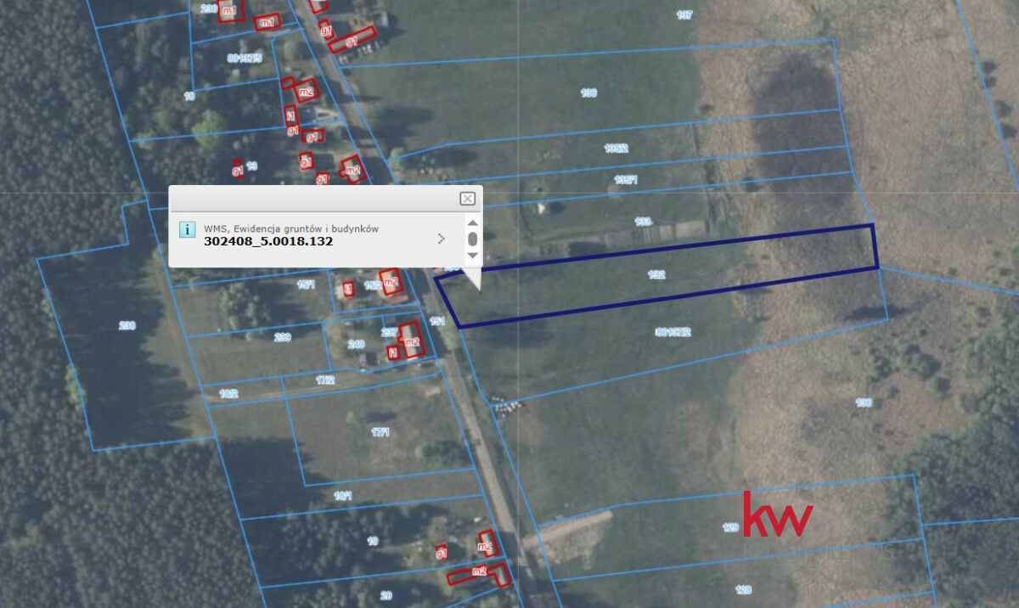Select parcel 17/1 west of the road
1019x608 pixels.
click(380, 432)
